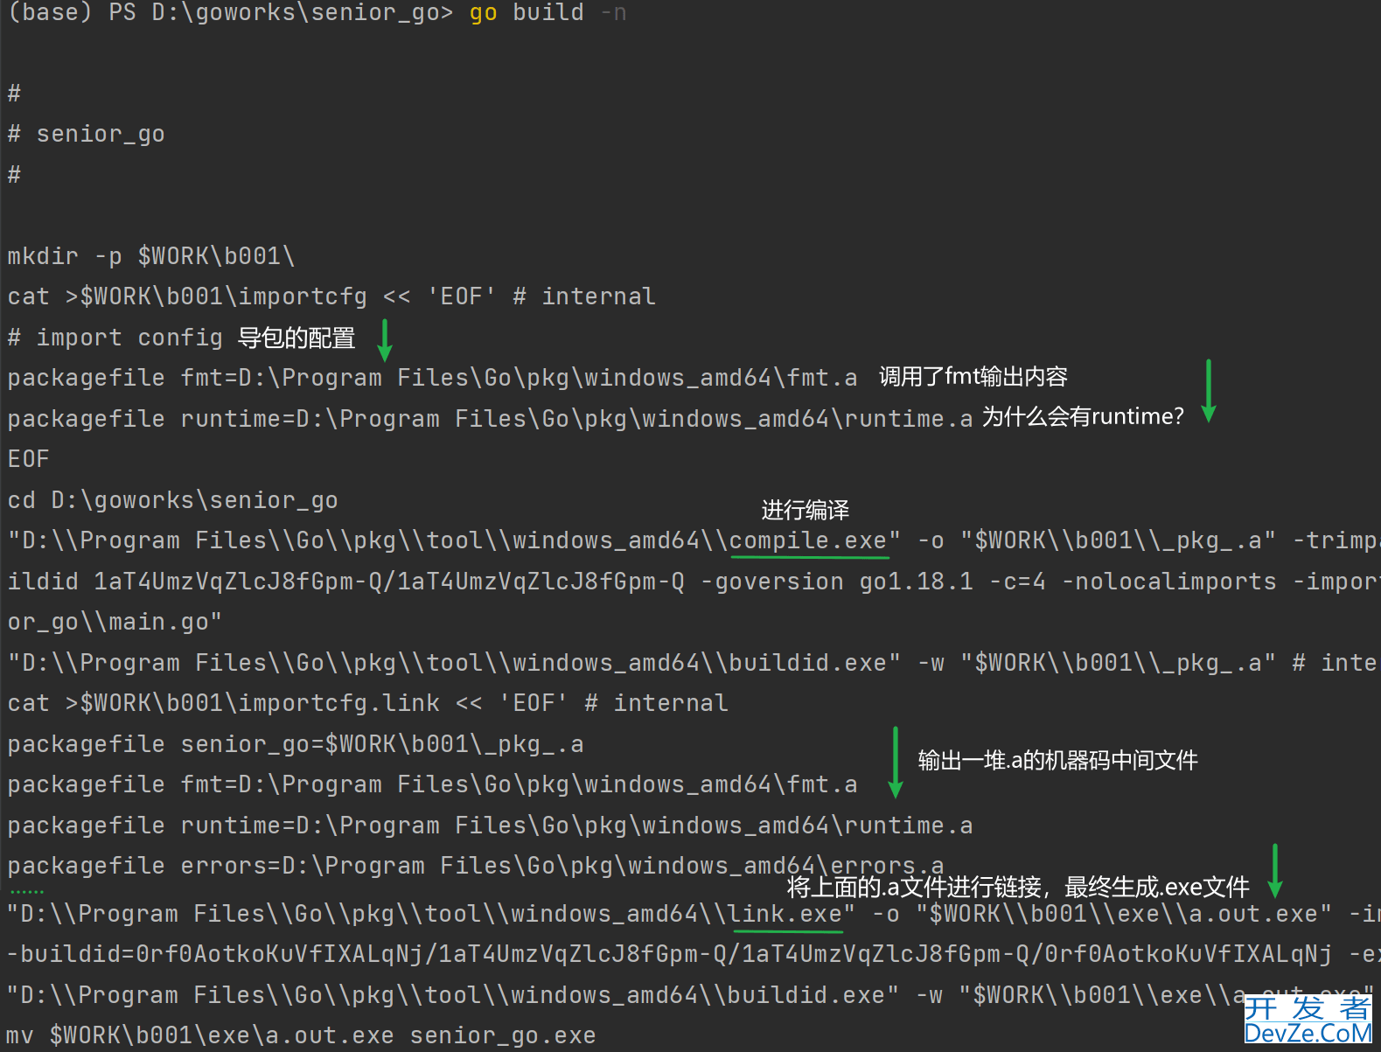Click the green arrow after 最终生成.exe文件

click(x=1274, y=870)
